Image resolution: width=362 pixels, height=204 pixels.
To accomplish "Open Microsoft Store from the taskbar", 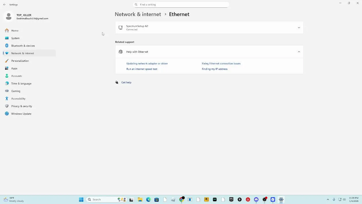I will [157, 199].
